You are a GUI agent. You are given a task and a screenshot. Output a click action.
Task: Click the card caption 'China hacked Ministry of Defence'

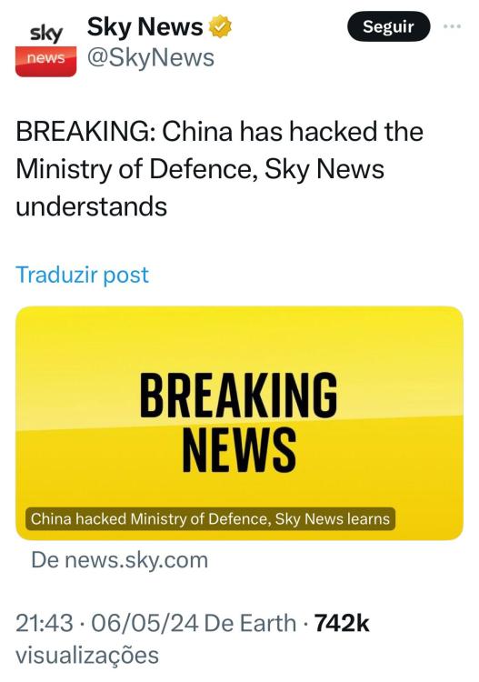210,519
